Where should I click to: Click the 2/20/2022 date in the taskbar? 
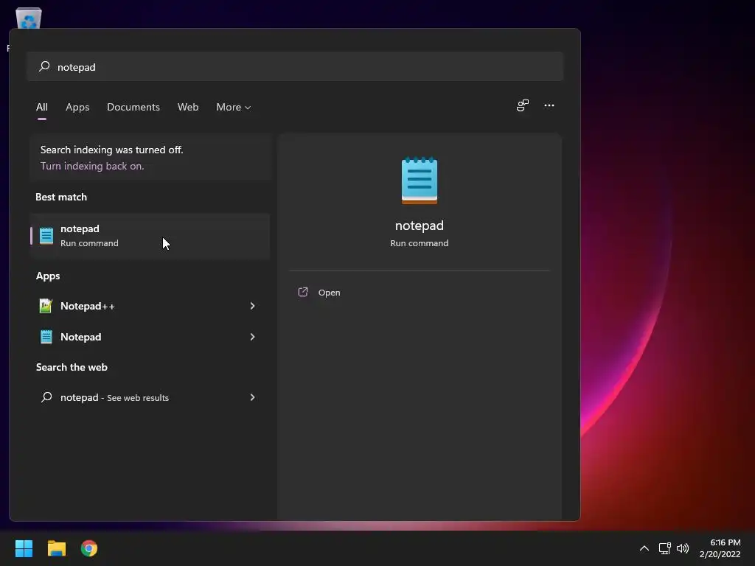[x=720, y=554]
